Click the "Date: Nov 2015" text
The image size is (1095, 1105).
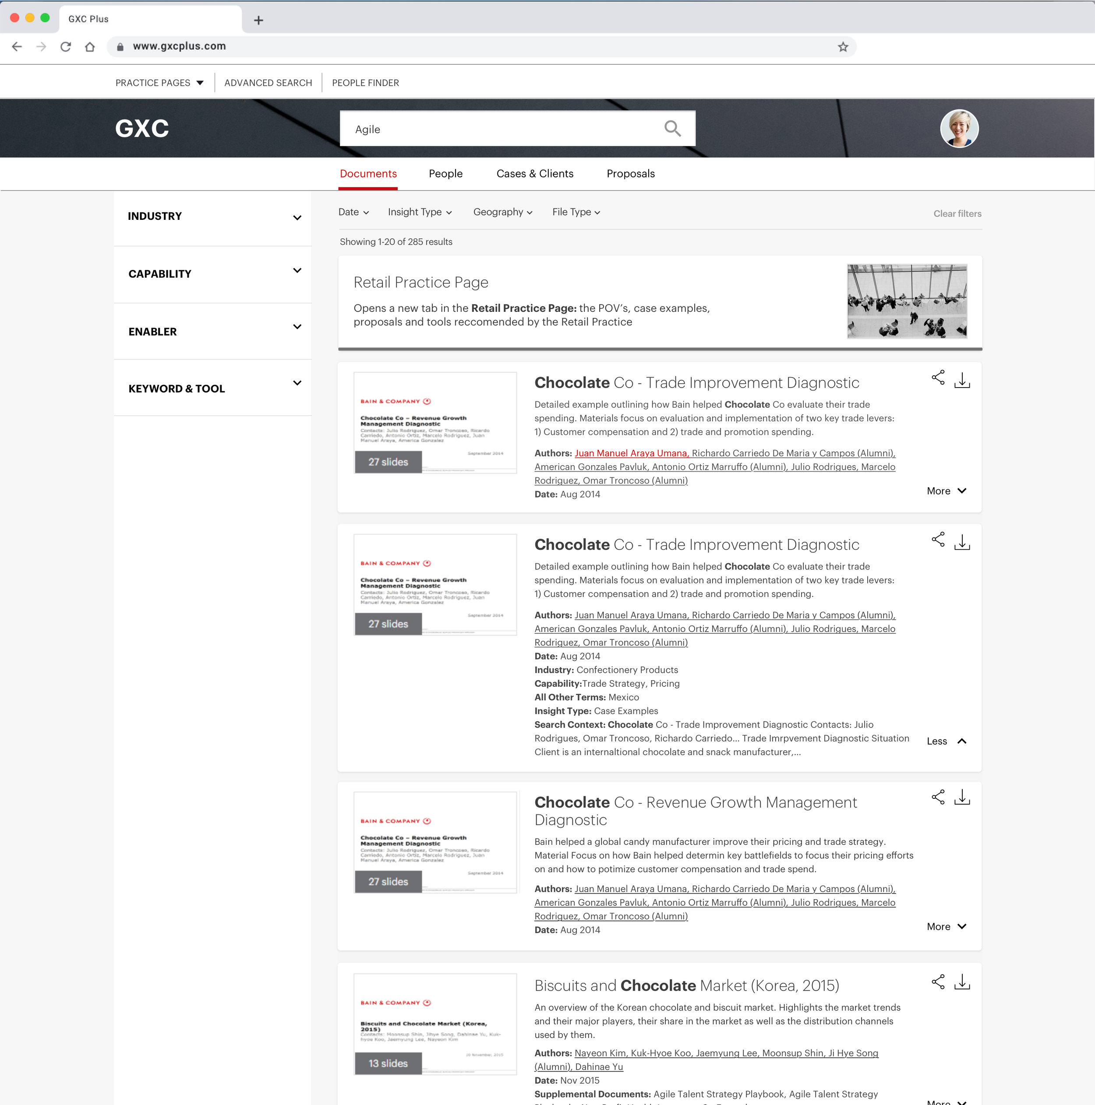[x=567, y=1080]
